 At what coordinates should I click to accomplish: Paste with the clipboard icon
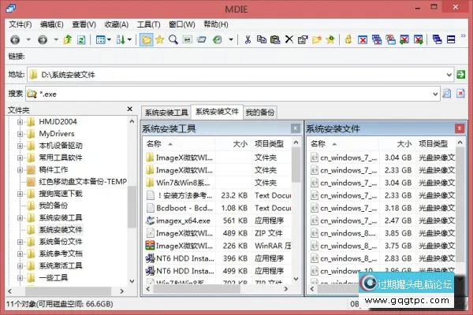coord(275,39)
